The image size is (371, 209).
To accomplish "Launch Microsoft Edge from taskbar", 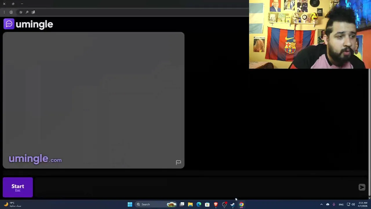I will (x=199, y=204).
